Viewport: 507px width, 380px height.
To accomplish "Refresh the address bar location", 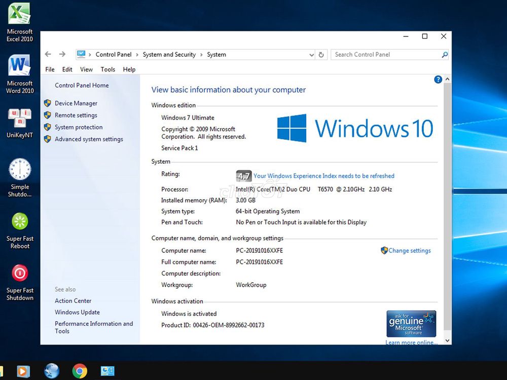I will (321, 55).
